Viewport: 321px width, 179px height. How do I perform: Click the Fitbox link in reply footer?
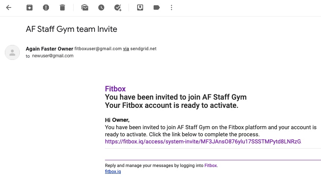(210, 166)
